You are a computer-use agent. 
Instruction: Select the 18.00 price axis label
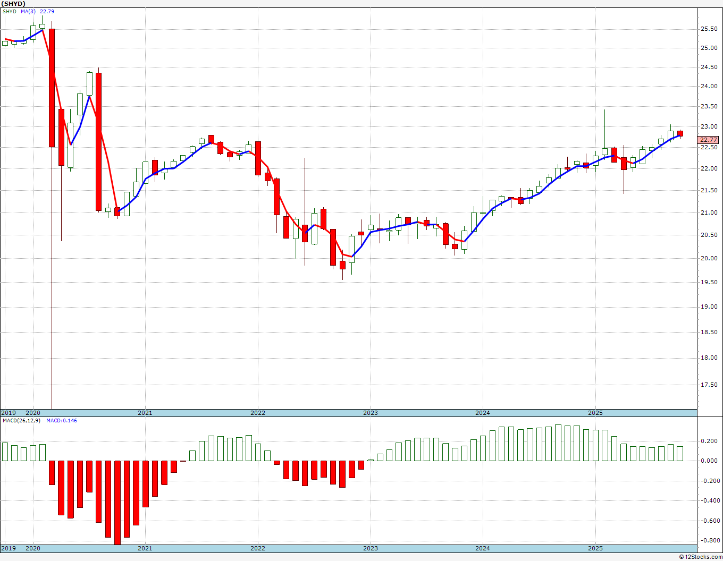click(709, 358)
